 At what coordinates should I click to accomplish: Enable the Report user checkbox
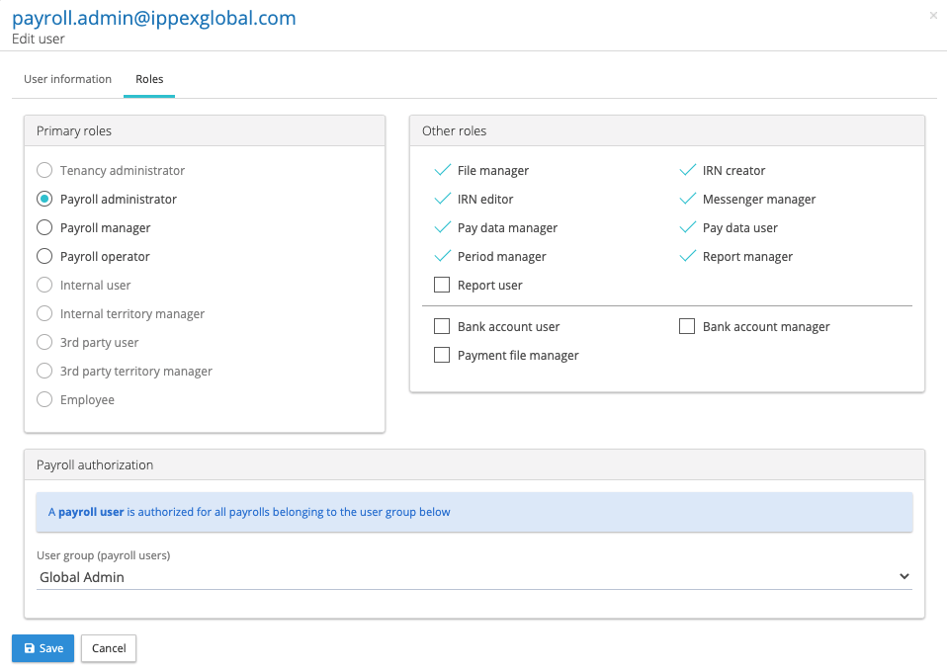point(442,286)
